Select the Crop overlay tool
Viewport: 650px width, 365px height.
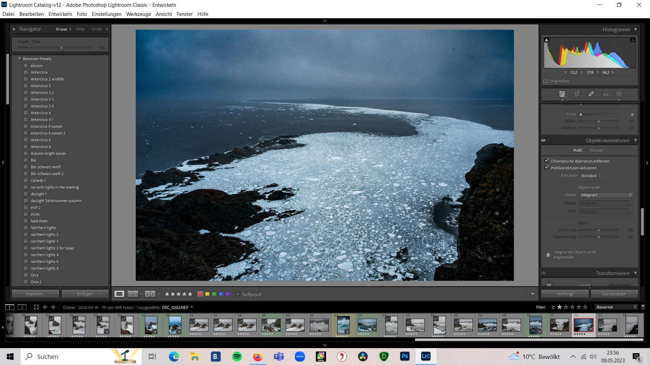click(x=577, y=94)
